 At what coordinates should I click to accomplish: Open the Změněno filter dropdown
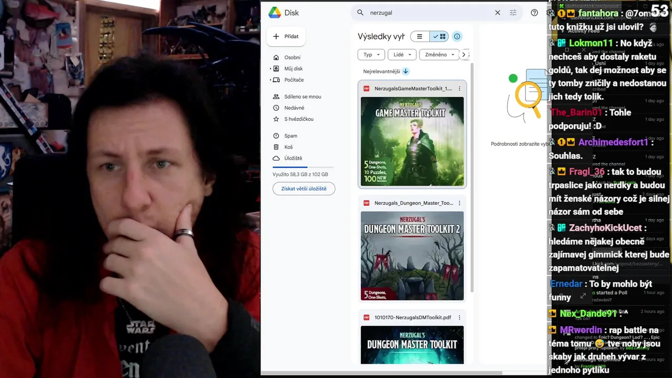[439, 55]
